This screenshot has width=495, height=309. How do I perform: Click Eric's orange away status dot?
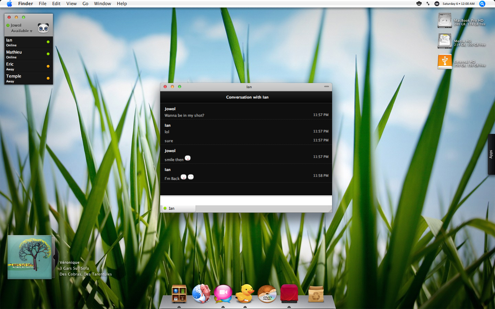(x=48, y=66)
